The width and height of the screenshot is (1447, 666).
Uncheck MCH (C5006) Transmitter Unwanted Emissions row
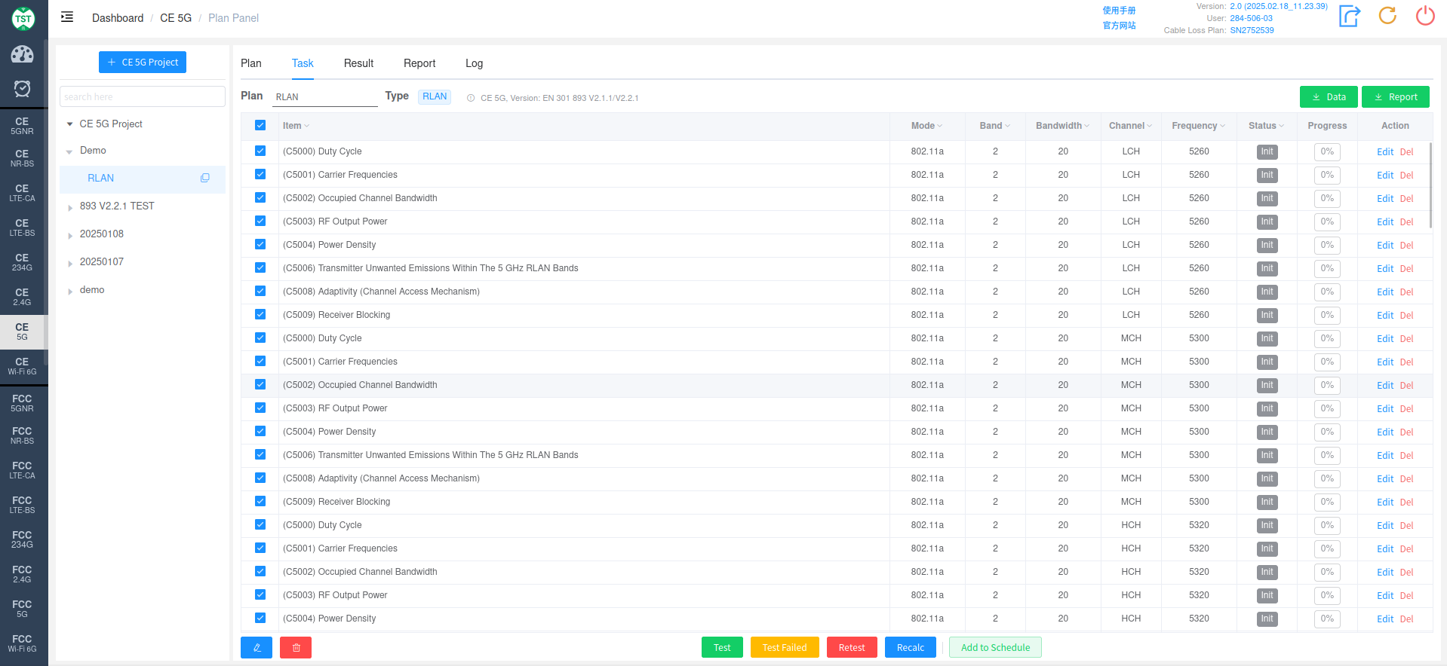click(x=260, y=454)
